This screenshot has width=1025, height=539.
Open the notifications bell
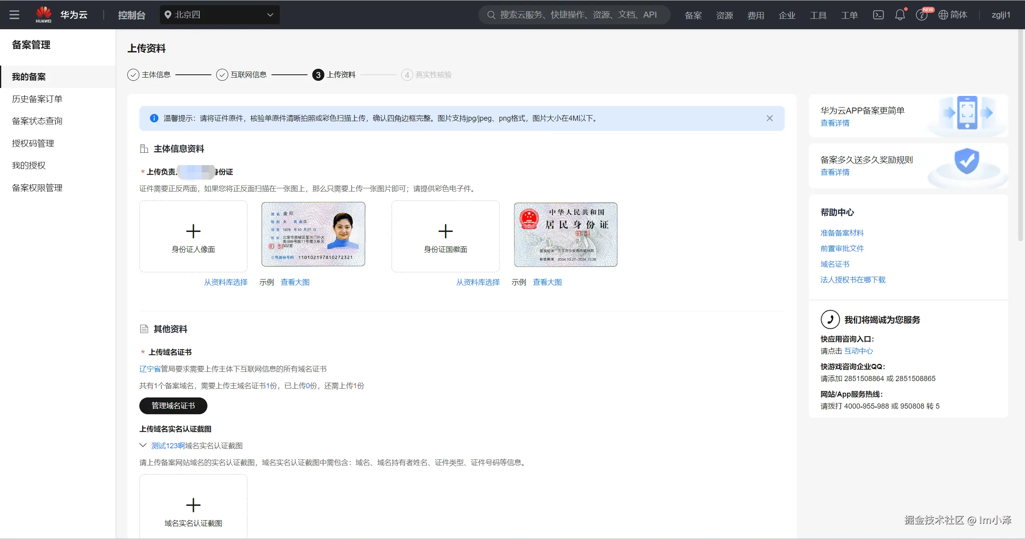[x=900, y=15]
